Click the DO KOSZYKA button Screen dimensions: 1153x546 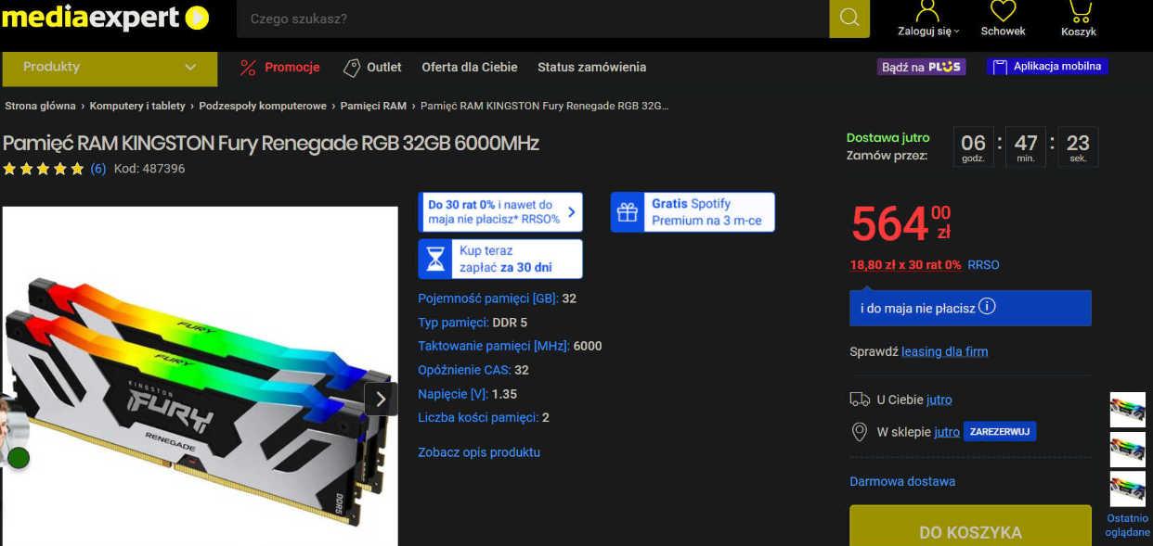coord(970,526)
